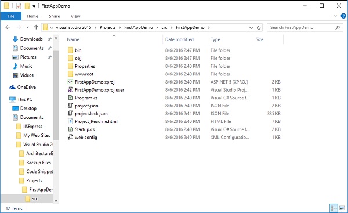Switch to the Home ribbon tab

(32, 16)
